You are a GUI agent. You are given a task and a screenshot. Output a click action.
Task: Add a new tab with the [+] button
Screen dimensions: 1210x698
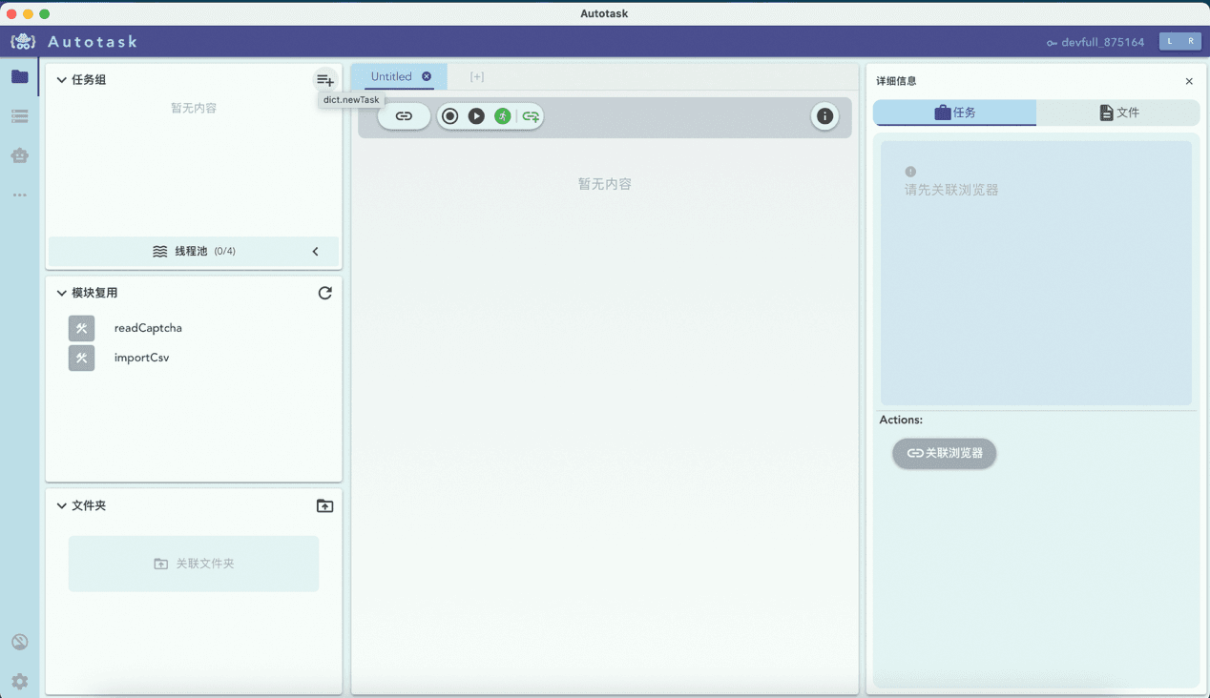pos(477,77)
